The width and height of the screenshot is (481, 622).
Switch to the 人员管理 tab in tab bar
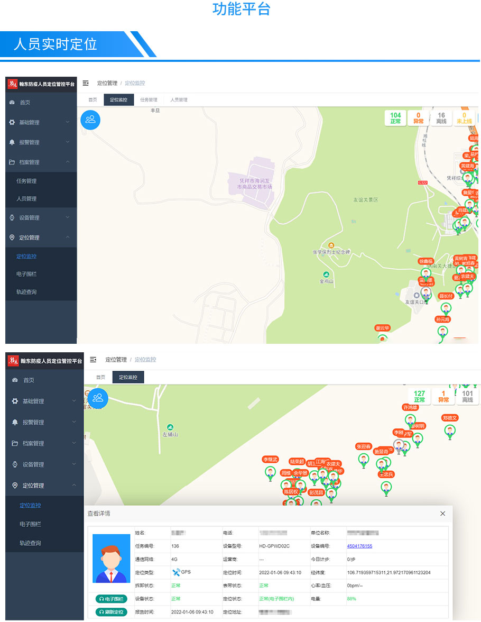(179, 100)
